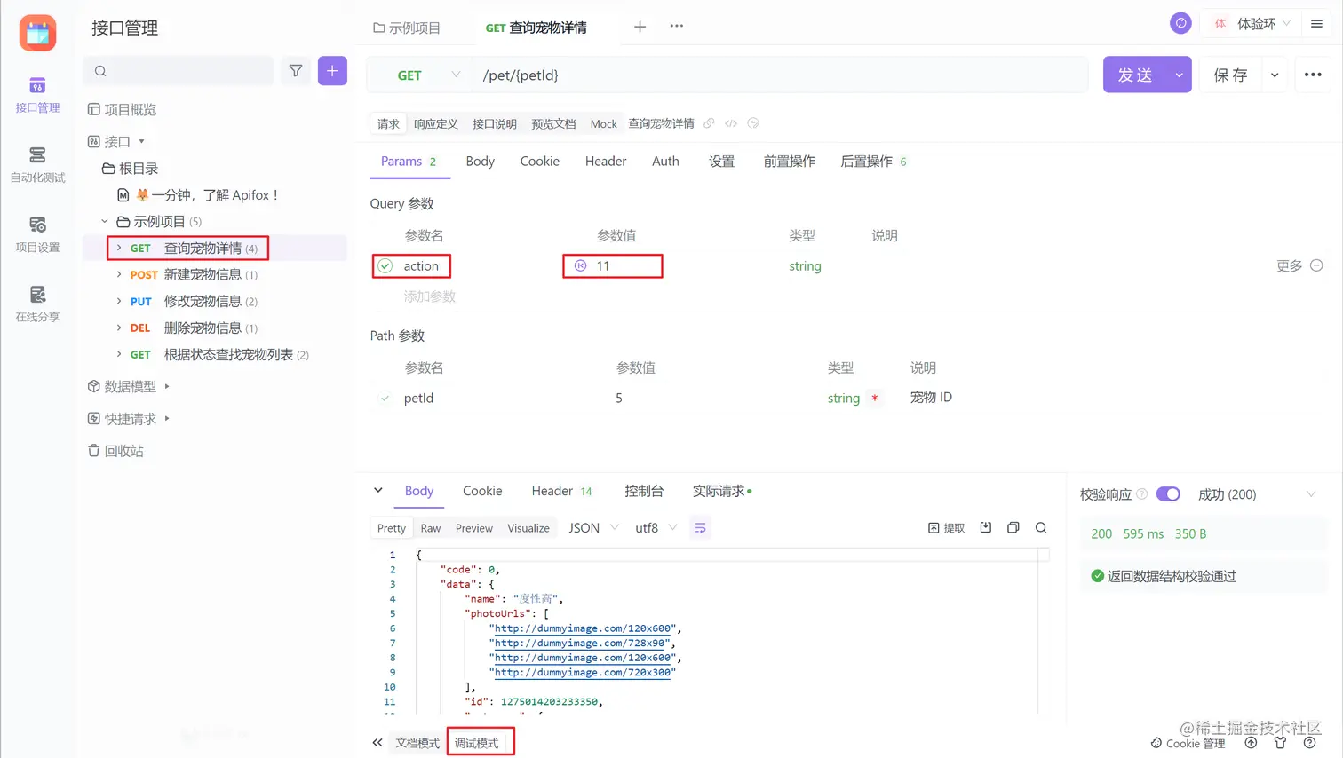The height and width of the screenshot is (758, 1343).
Task: Open the hamburger menu at top right
Action: [x=1316, y=24]
